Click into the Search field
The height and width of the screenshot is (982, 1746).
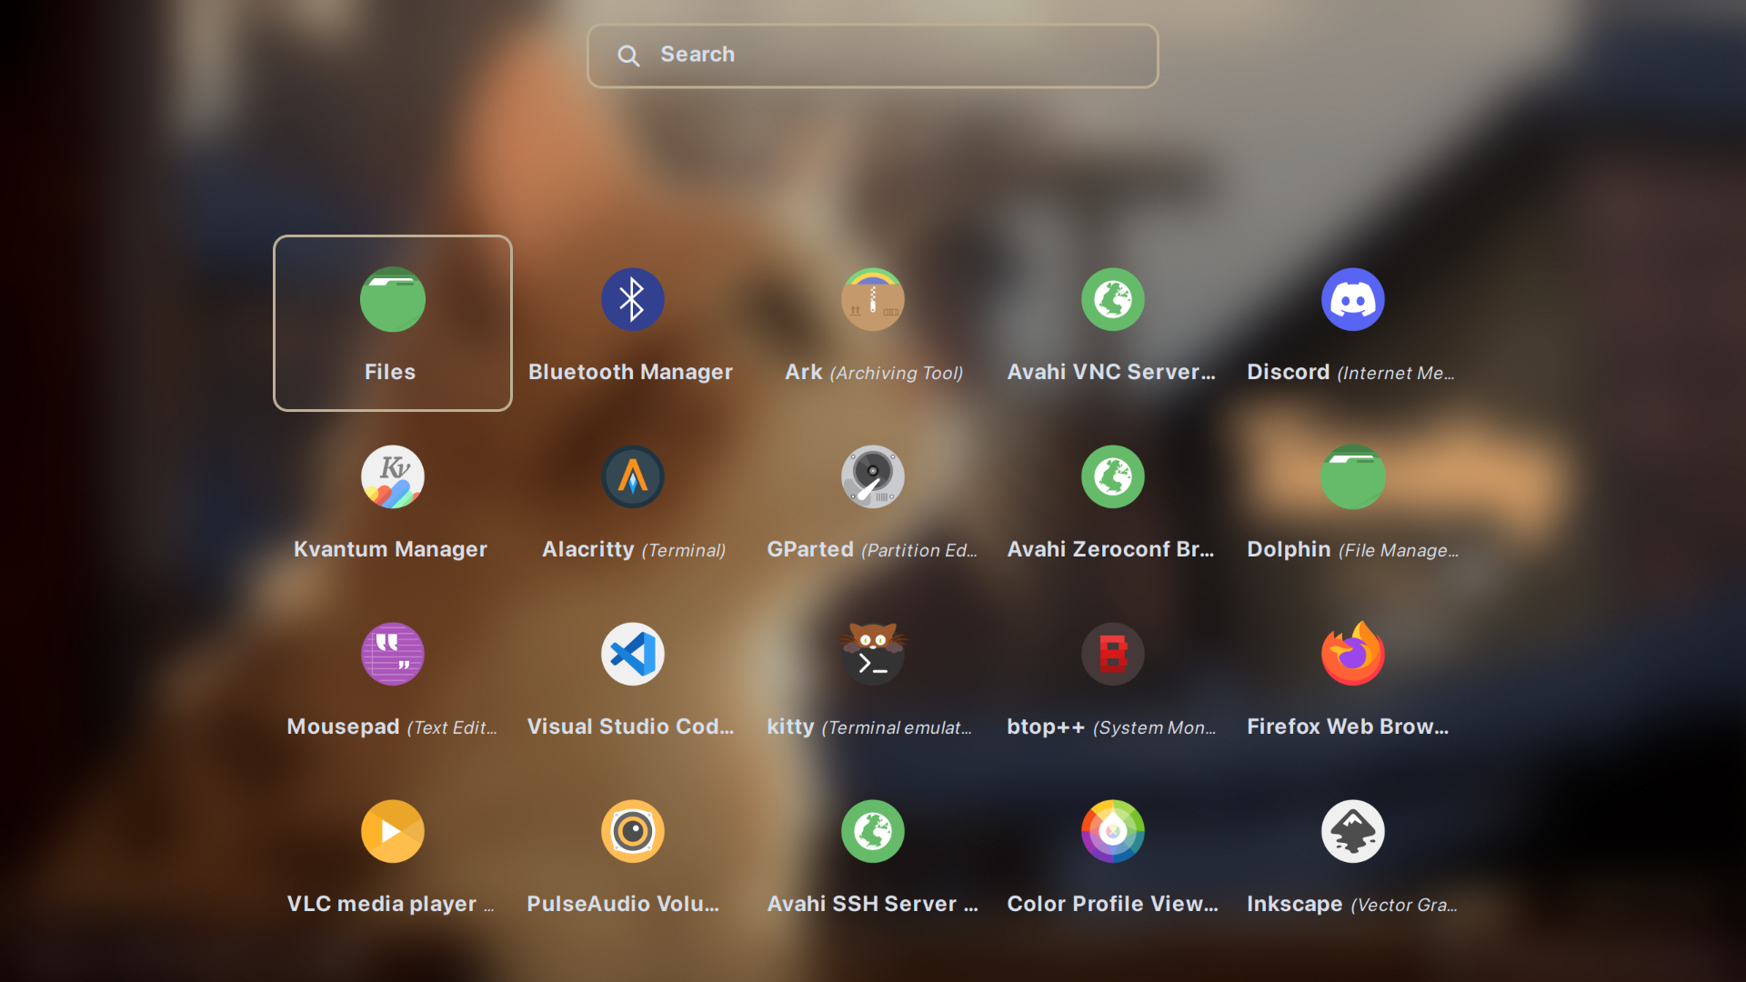873,55
